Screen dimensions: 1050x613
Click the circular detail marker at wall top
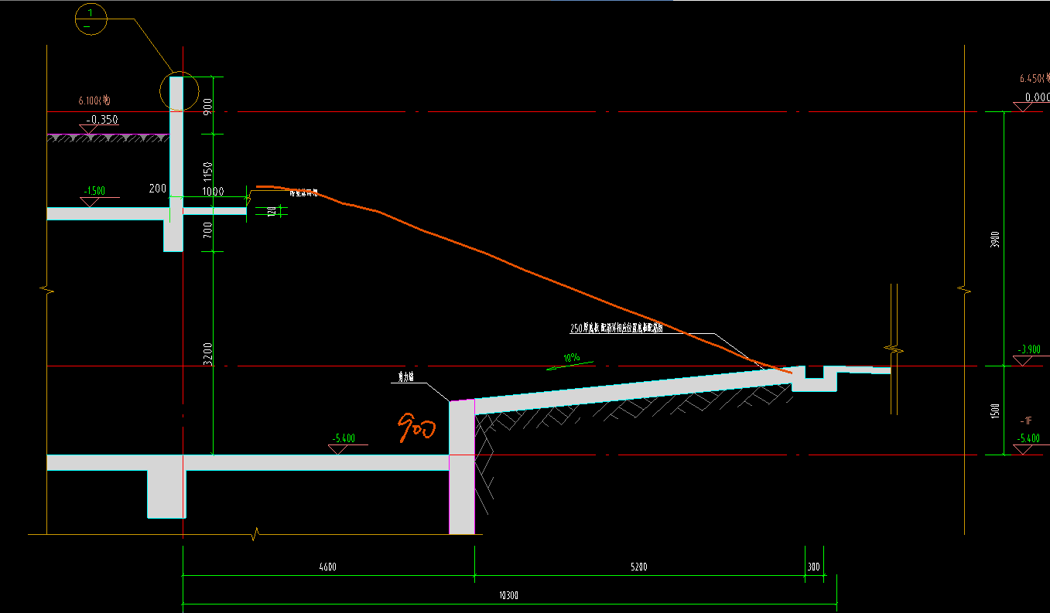179,91
